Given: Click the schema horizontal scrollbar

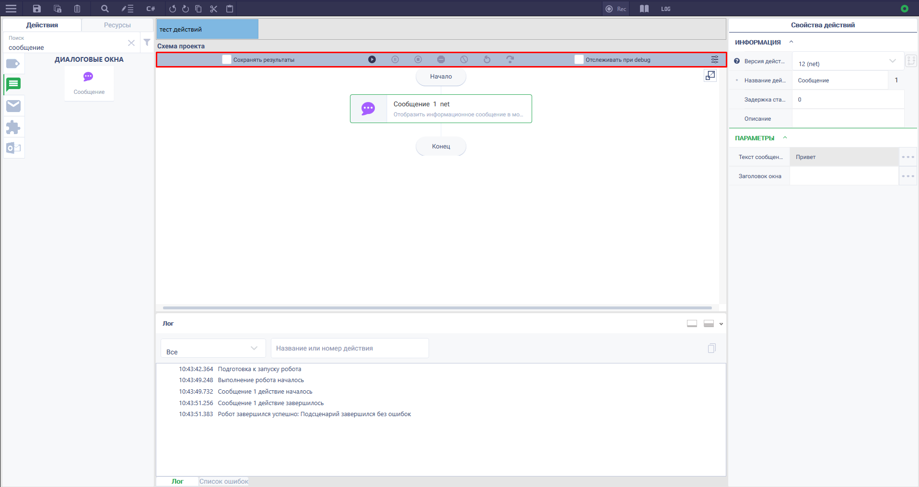Looking at the screenshot, I should (437, 308).
